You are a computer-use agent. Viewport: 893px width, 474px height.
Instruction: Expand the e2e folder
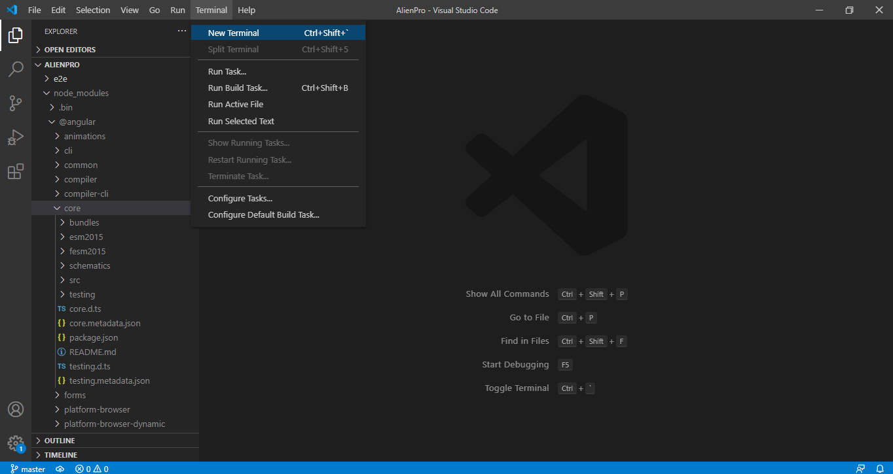pyautogui.click(x=111, y=78)
